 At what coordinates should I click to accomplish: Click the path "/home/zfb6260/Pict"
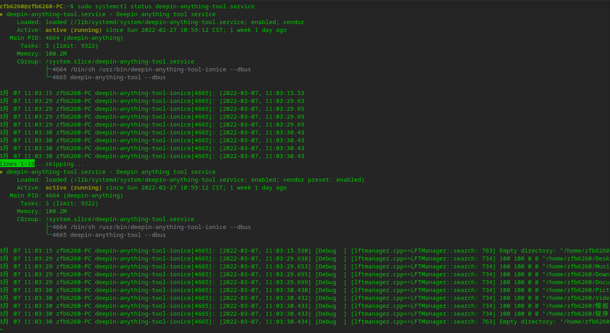tap(577, 290)
